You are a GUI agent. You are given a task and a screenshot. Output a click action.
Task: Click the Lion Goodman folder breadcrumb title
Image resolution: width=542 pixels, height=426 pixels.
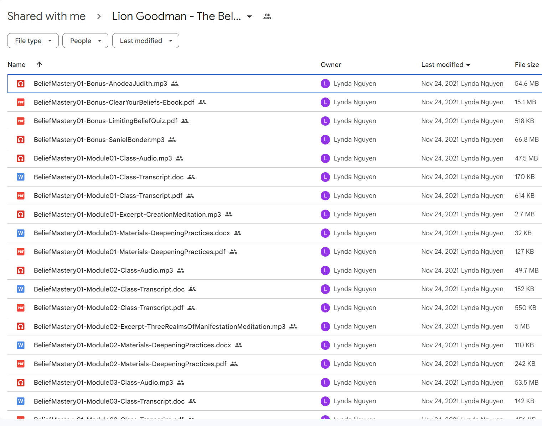[x=176, y=16]
